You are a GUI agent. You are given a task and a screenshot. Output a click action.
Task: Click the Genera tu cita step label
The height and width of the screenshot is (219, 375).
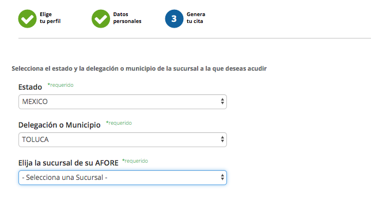tap(196, 18)
